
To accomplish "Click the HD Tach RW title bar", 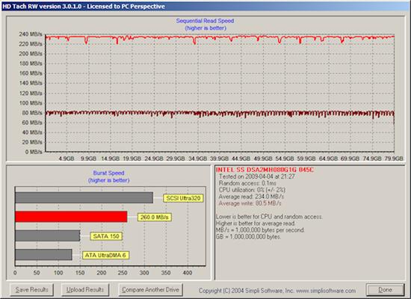I will [x=205, y=6].
